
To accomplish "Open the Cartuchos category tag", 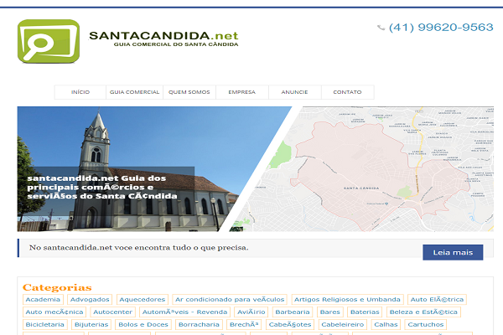I will pos(425,324).
